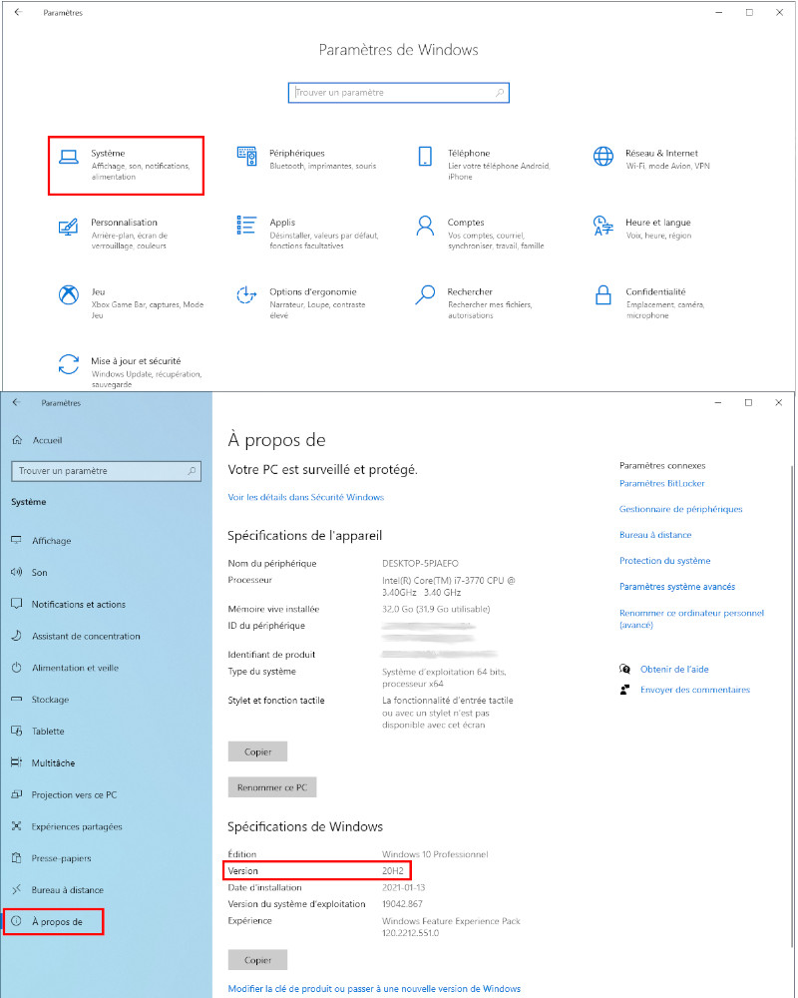Image resolution: width=798 pixels, height=998 pixels.
Task: Click the Presse-papiers clipboard icon
Action: tap(17, 858)
